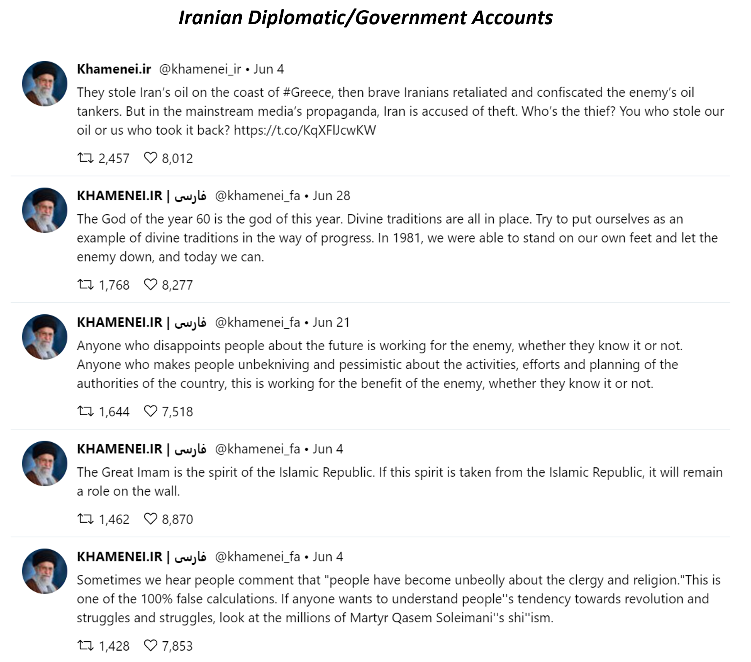Click heart icon showing 8,277 likes
Screen dimensions: 751x662
tap(151, 285)
